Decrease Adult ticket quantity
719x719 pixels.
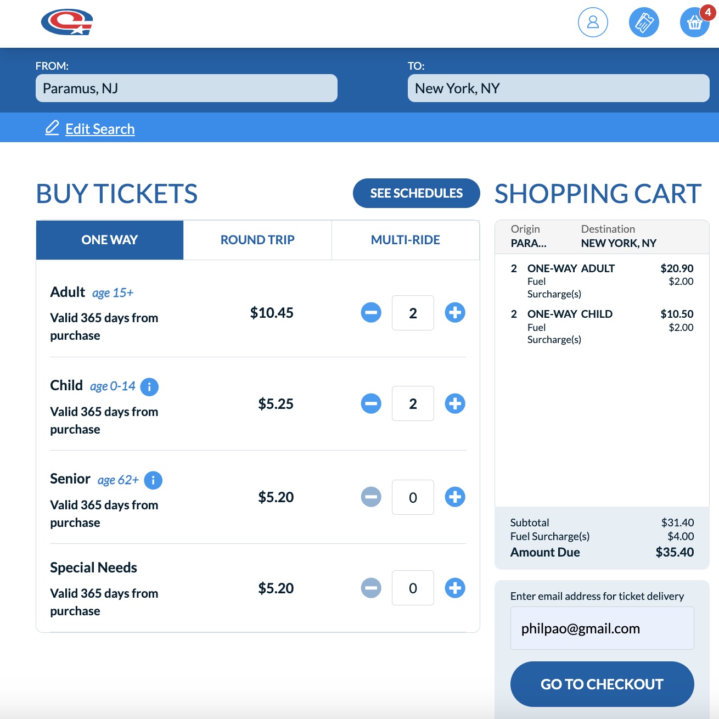coord(371,313)
